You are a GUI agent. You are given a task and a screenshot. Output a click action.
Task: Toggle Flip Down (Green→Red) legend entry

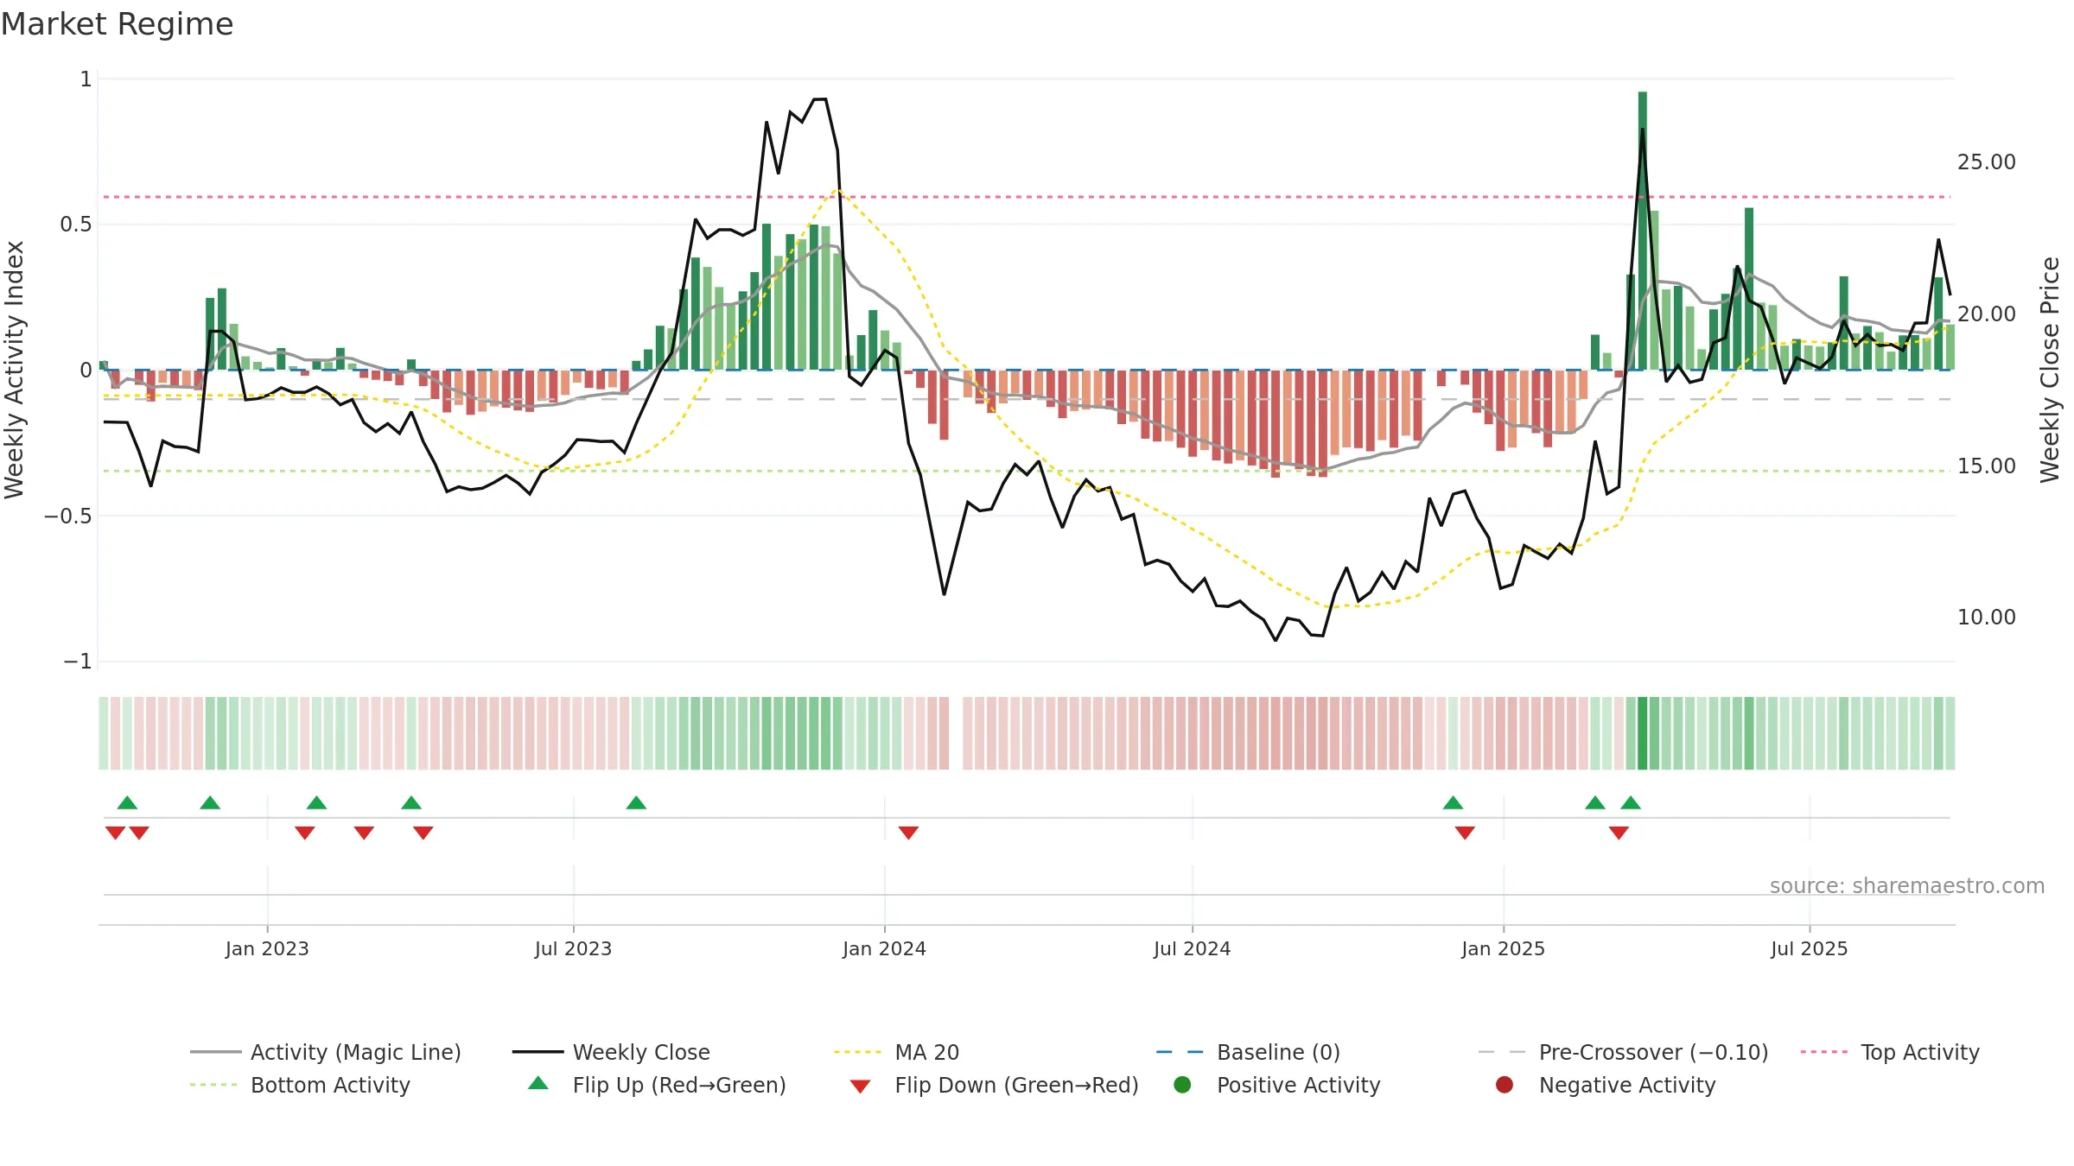[994, 1085]
